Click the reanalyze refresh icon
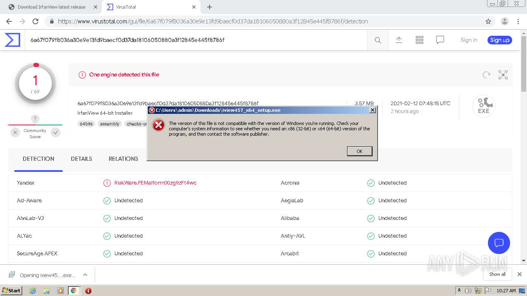 pos(486,75)
